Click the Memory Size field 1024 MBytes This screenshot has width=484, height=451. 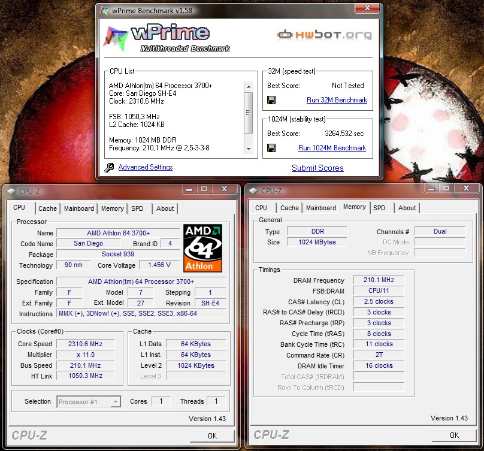pyautogui.click(x=317, y=243)
